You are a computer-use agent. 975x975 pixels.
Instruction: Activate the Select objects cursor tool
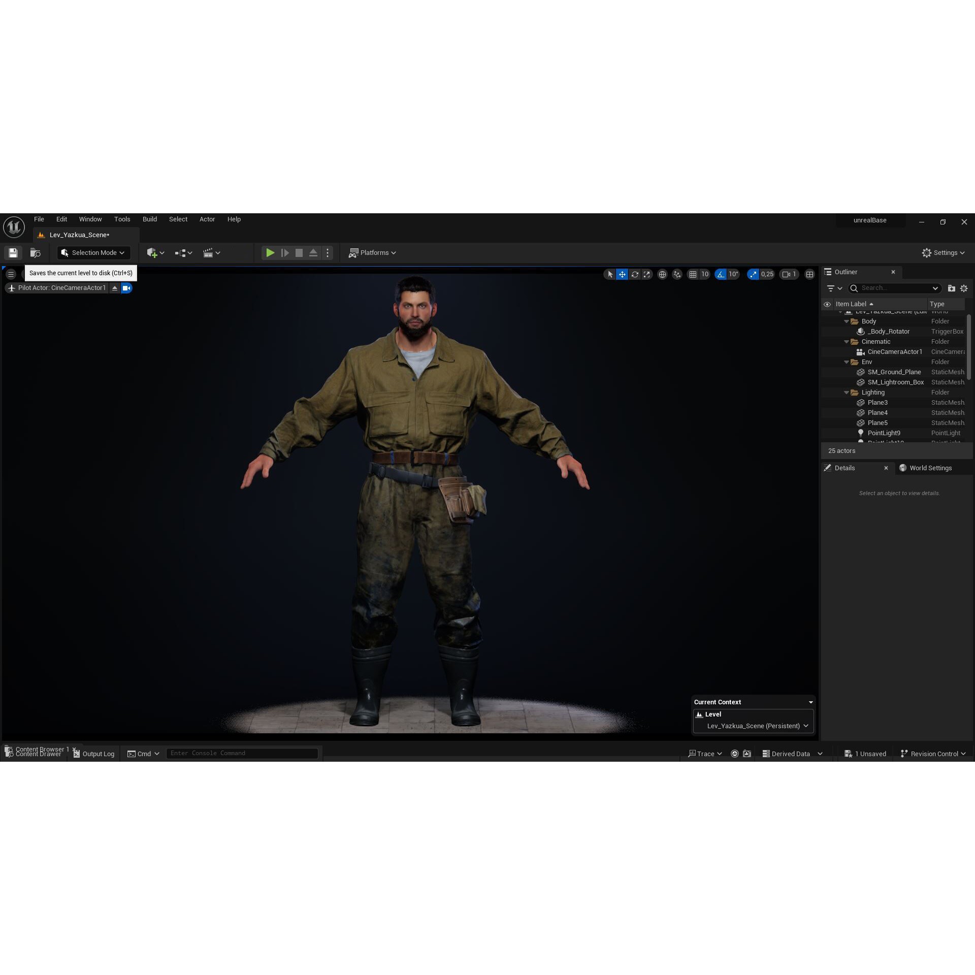pos(610,274)
